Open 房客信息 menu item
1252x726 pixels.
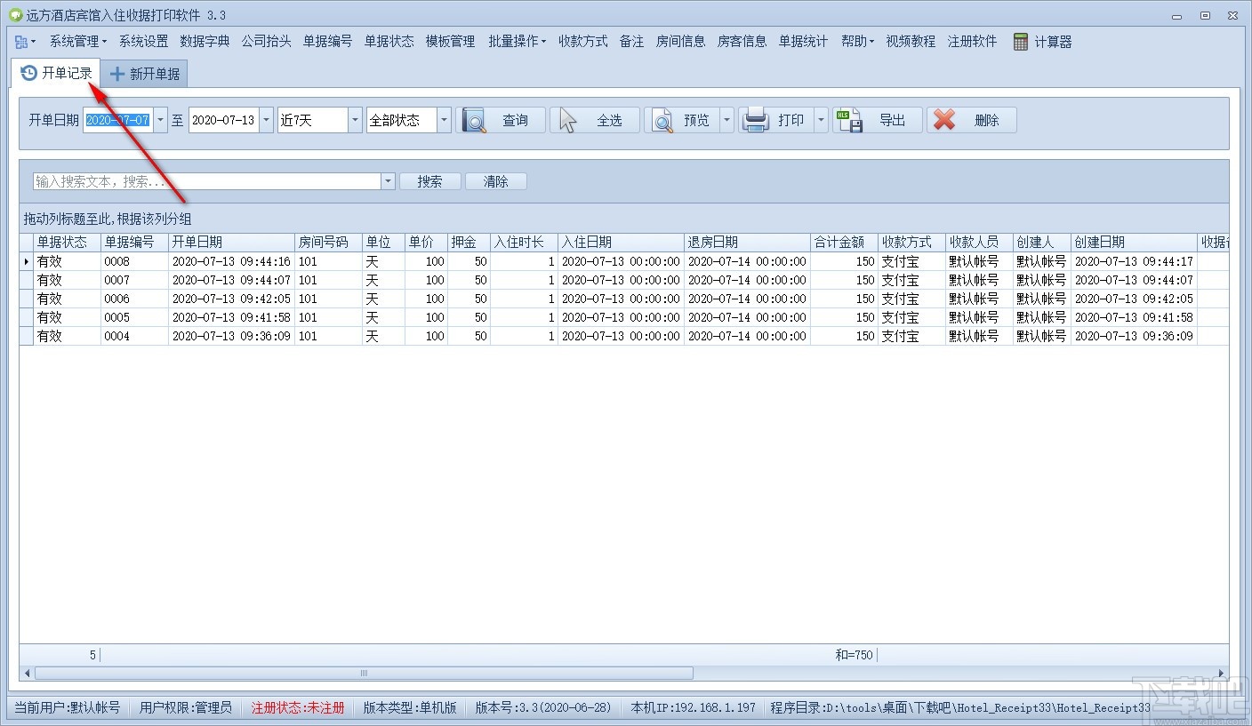(742, 42)
